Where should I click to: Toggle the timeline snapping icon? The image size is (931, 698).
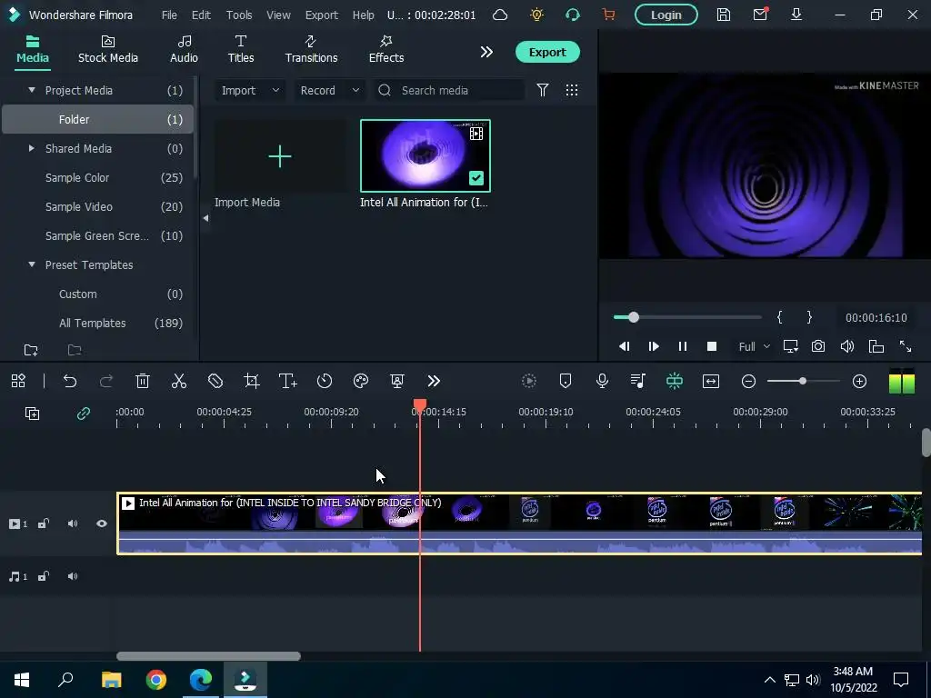pyautogui.click(x=675, y=381)
